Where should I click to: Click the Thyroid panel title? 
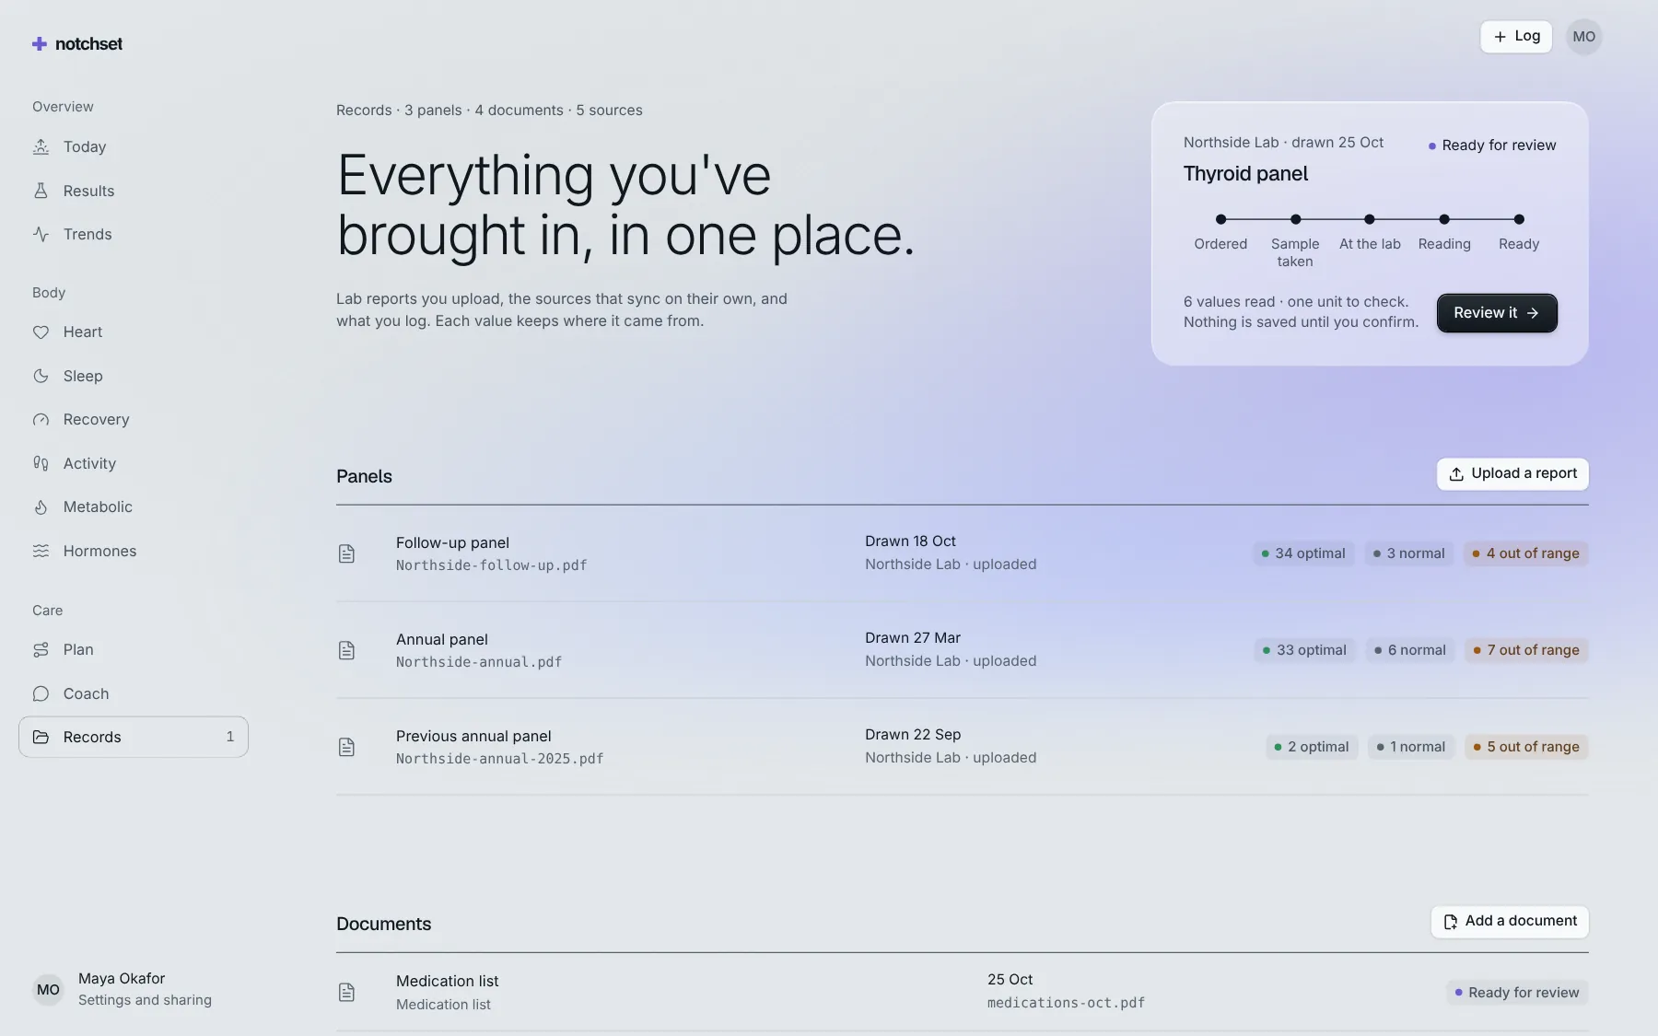(1245, 173)
